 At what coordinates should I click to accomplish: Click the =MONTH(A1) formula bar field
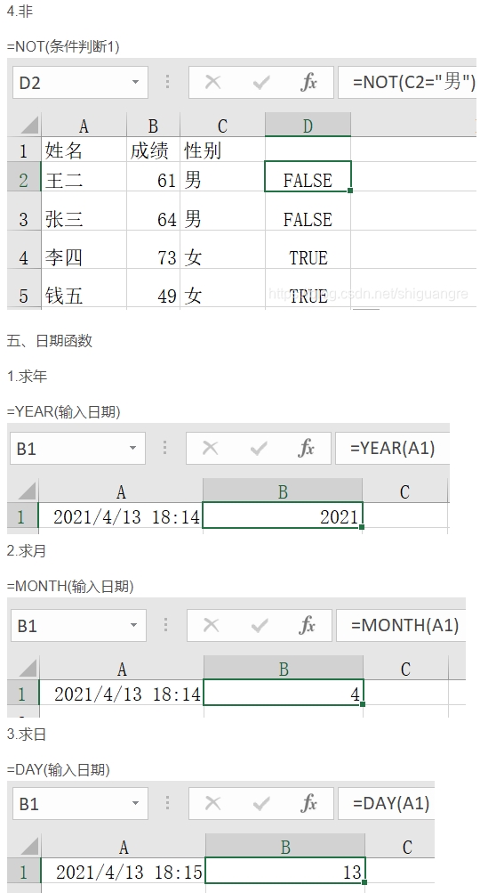point(401,625)
